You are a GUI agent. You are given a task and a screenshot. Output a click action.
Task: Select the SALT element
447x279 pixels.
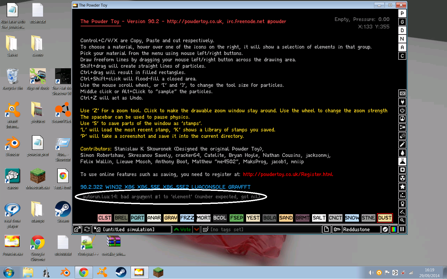[x=319, y=218]
